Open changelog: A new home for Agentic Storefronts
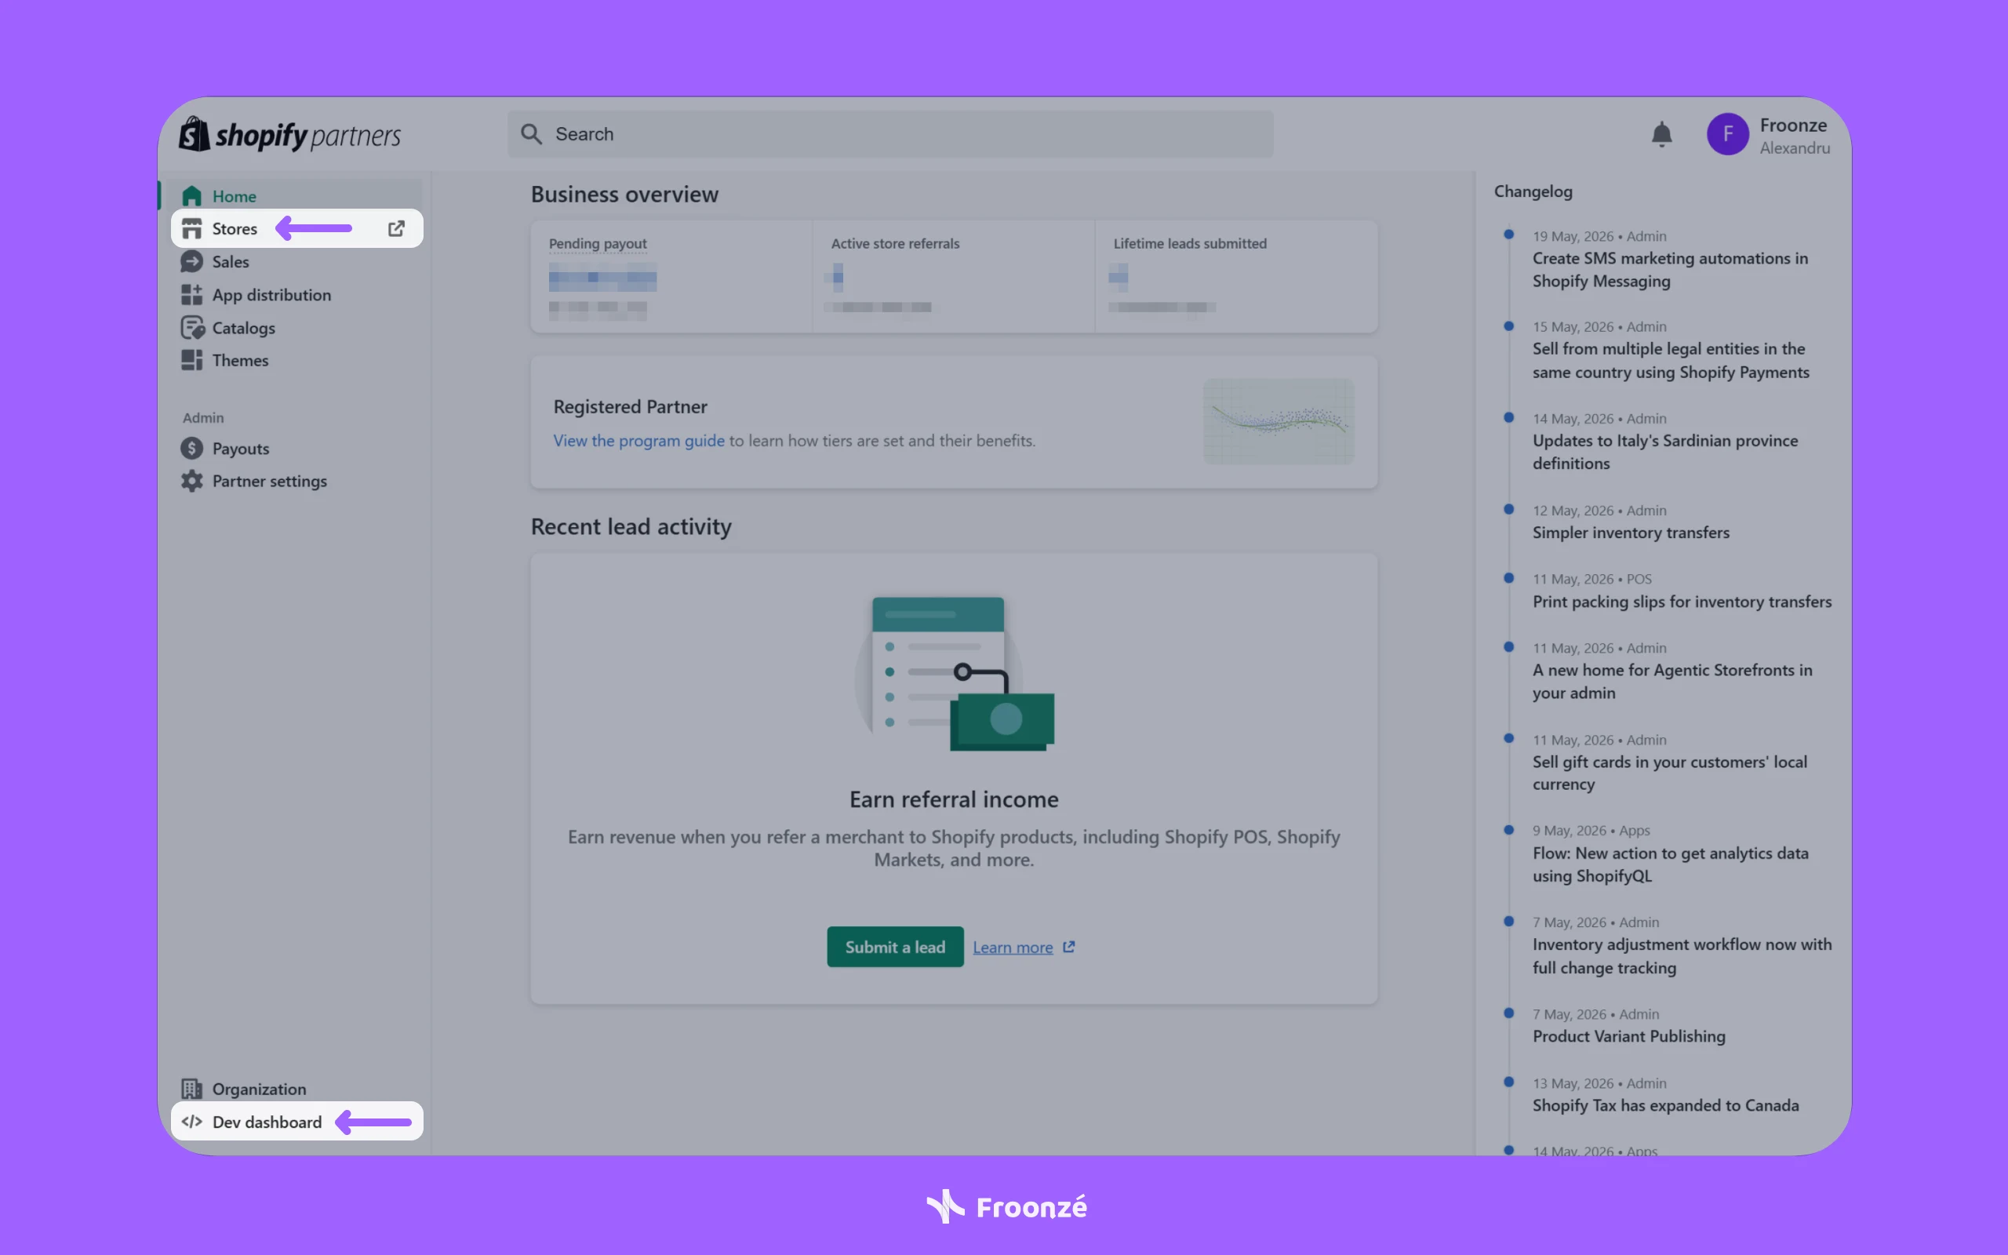The width and height of the screenshot is (2008, 1255). coord(1672,682)
